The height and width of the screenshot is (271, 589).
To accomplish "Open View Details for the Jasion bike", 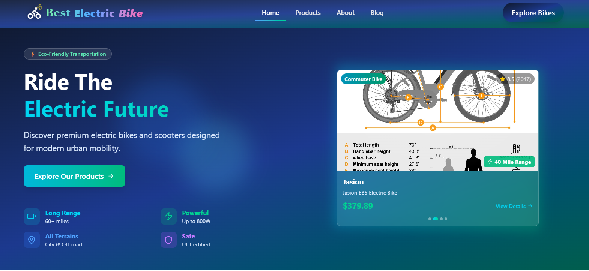I will click(514, 206).
